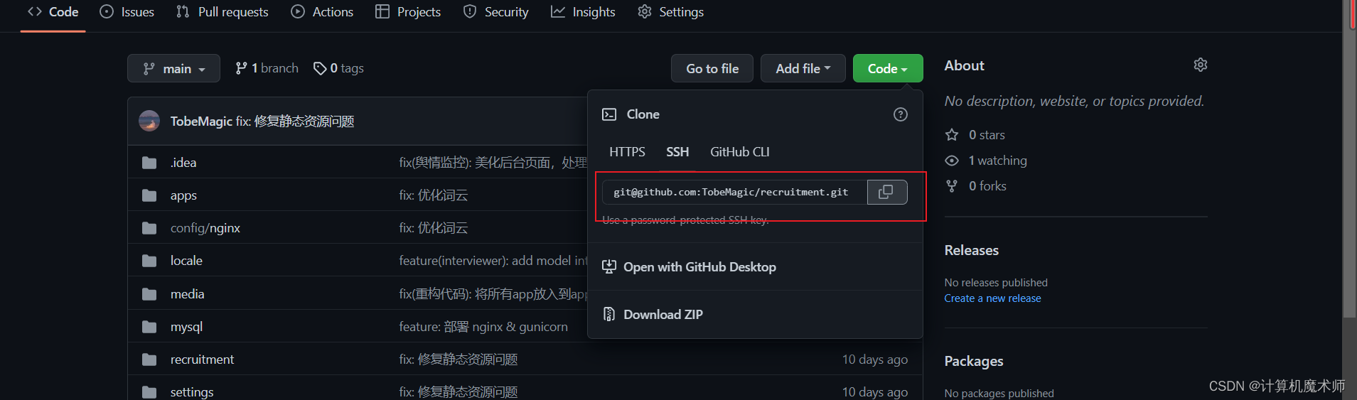View the 0 tags link
Viewport: 1357px width, 400px height.
coord(338,68)
